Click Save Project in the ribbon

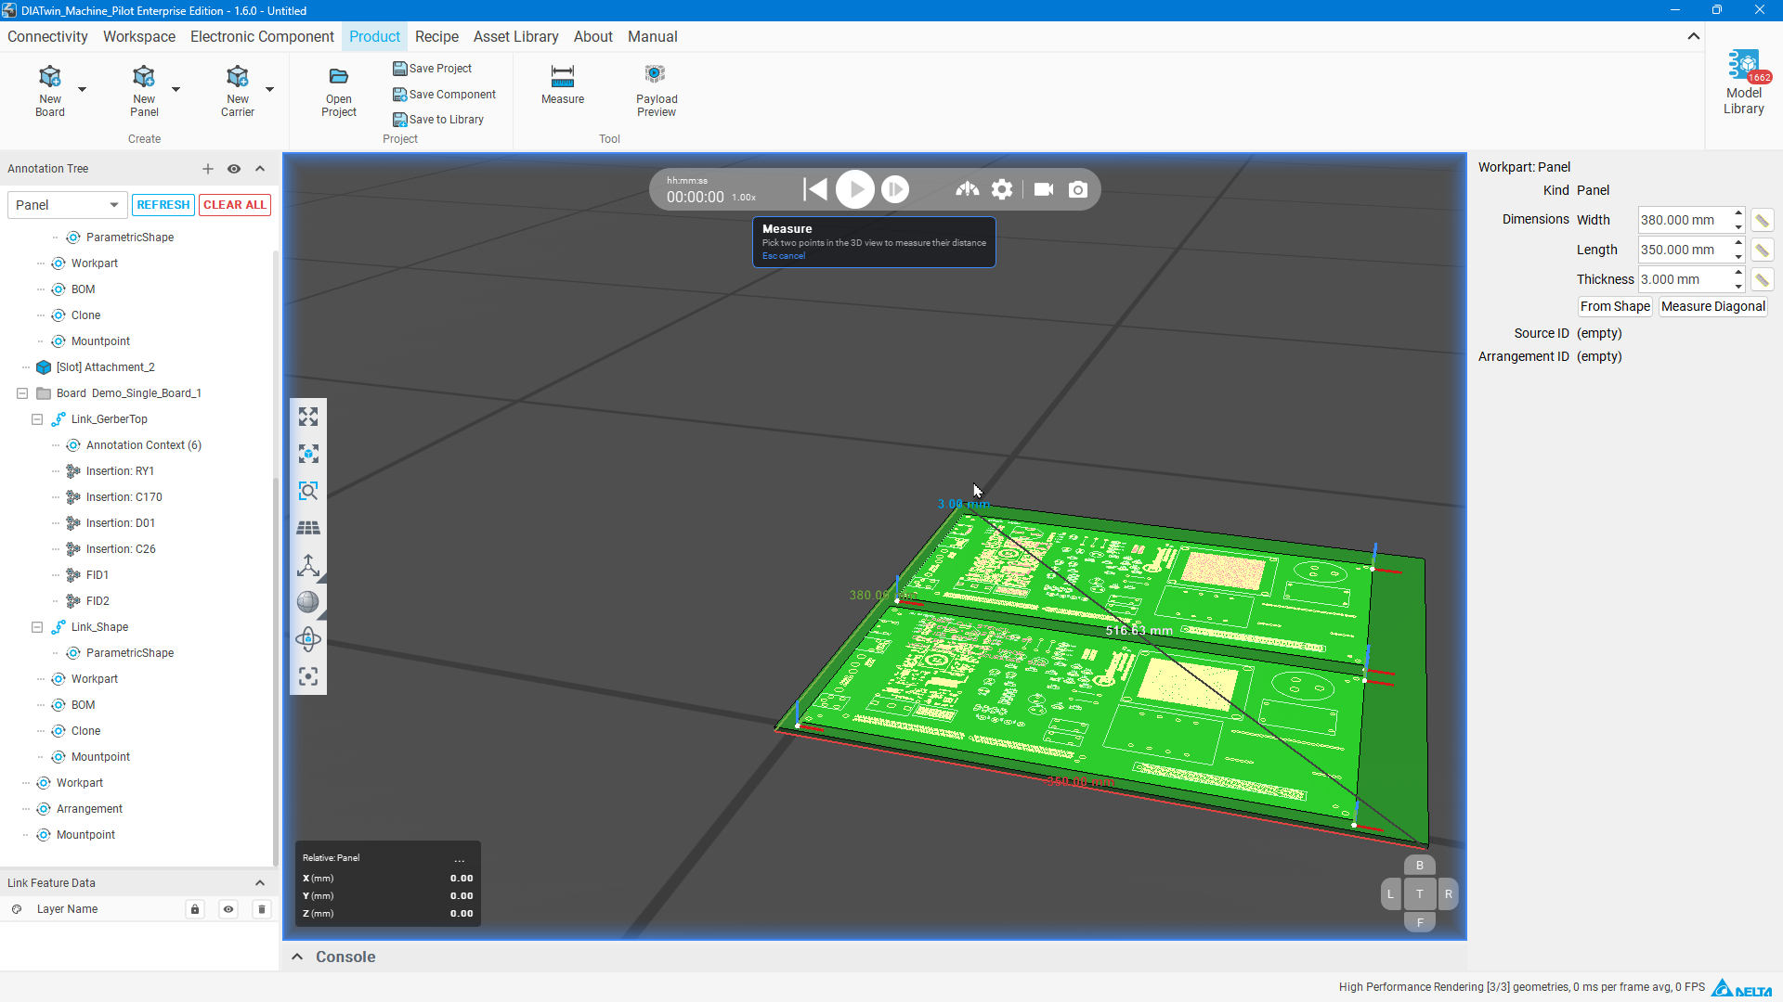coord(432,69)
